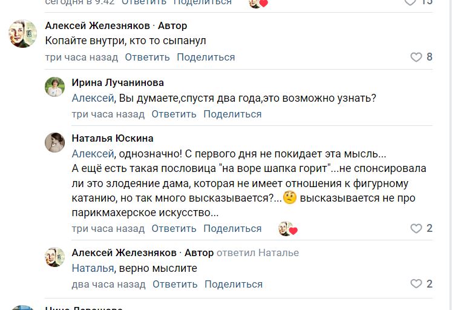Open the name link Наталья Юскина
Image resolution: width=452 pixels, height=310 pixels.
[113, 138]
